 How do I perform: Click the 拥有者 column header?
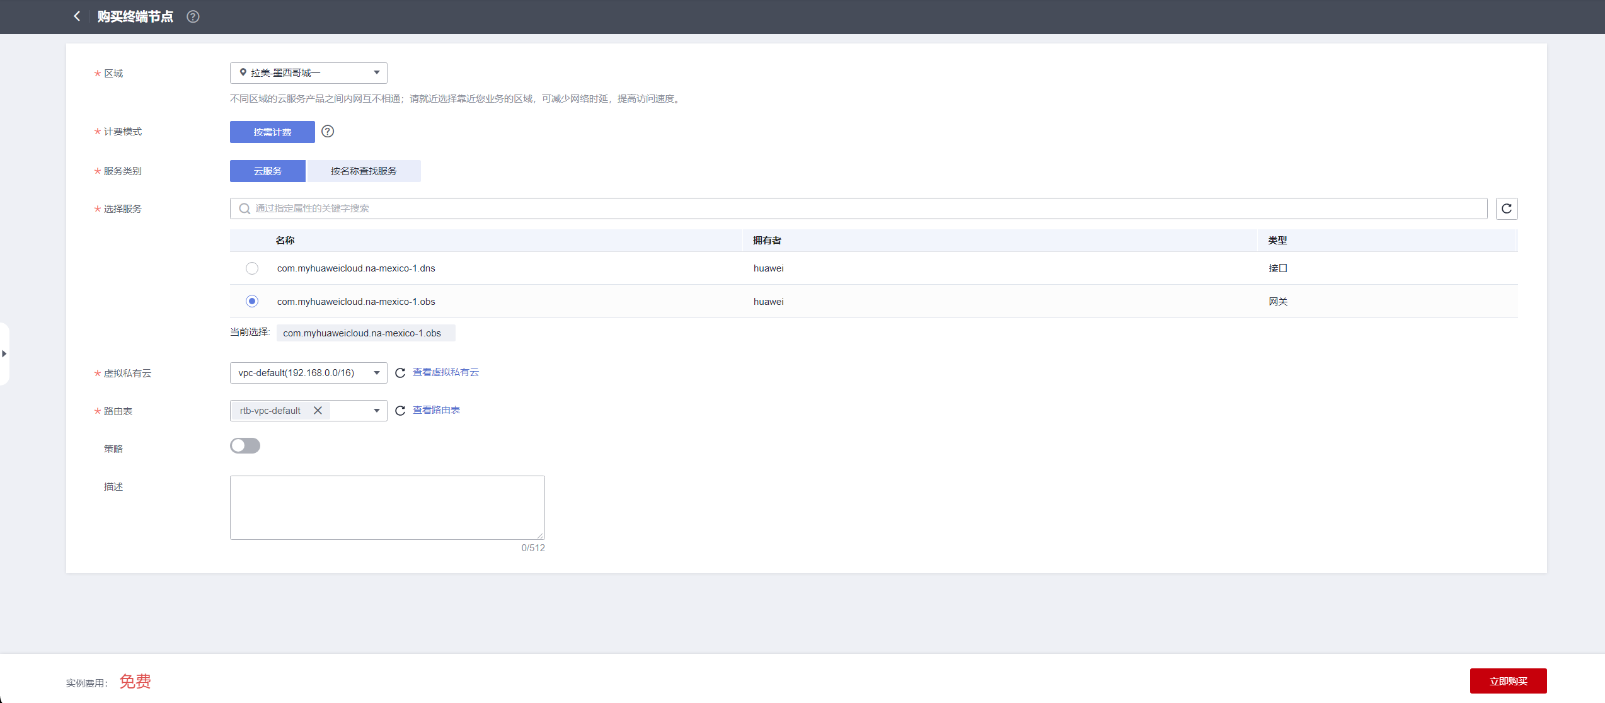[x=767, y=241]
